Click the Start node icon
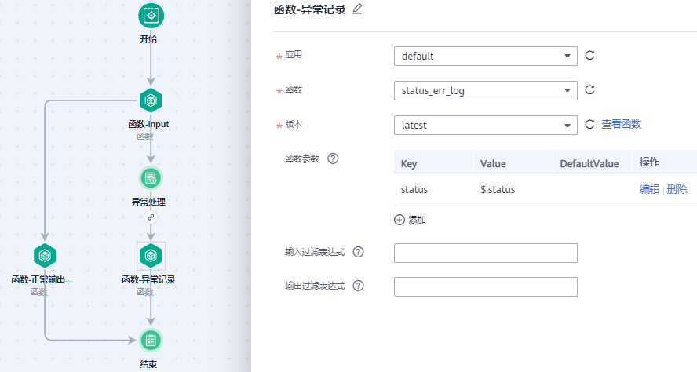Screen dimensions: 697x372 click(x=151, y=15)
